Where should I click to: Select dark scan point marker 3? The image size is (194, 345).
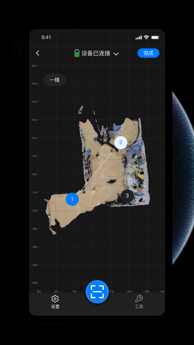(127, 195)
